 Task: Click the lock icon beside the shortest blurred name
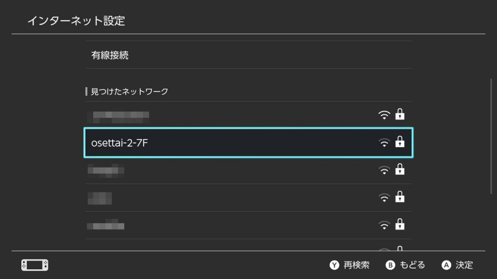pos(400,197)
